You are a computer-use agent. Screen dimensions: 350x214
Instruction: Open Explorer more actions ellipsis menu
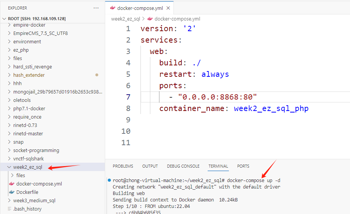(96, 8)
